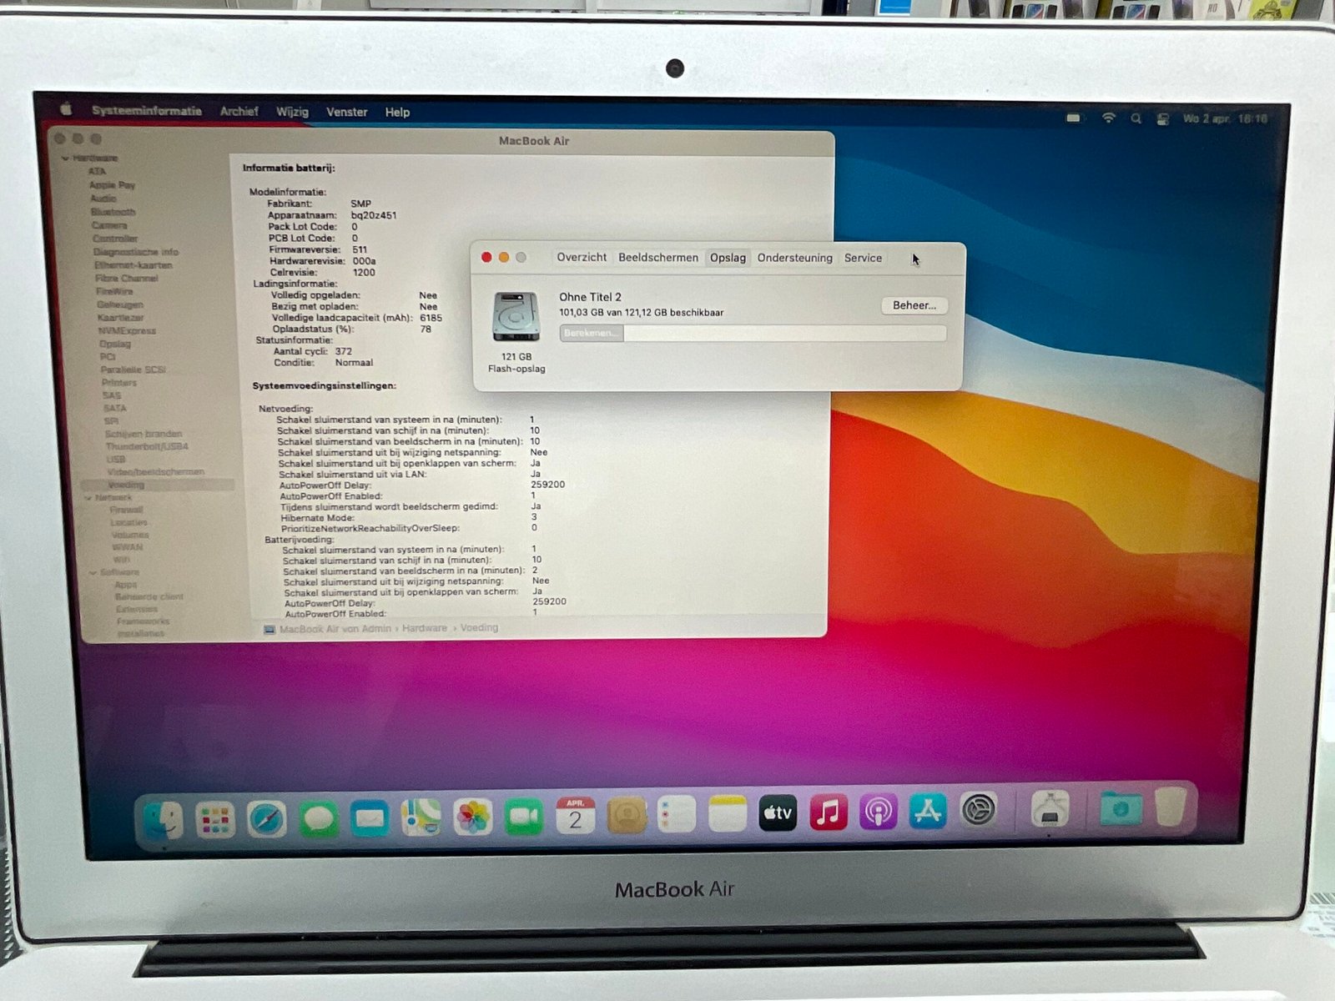Open System Preferences gear in the dock
Screen dimensions: 1335x1001
pos(978,809)
